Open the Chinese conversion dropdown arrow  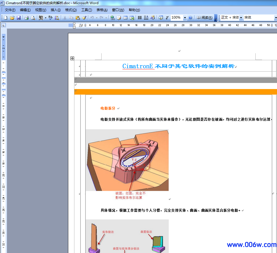click(x=46, y=18)
